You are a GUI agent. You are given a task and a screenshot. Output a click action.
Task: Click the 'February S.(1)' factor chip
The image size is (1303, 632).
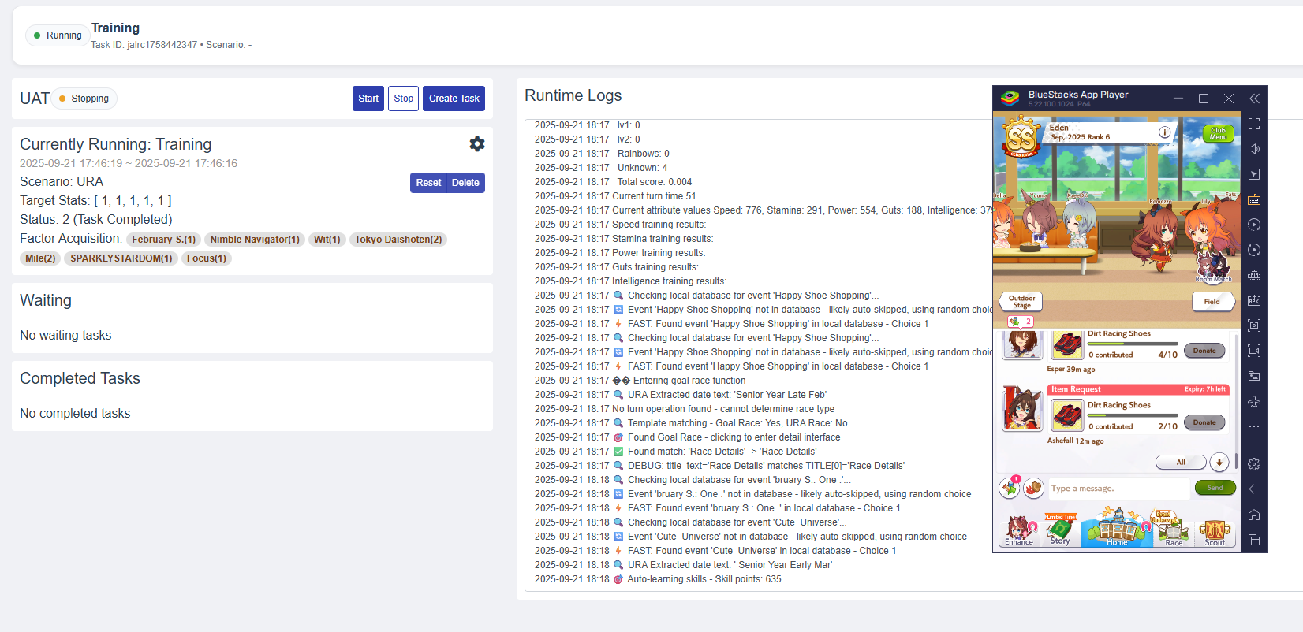pyautogui.click(x=163, y=240)
